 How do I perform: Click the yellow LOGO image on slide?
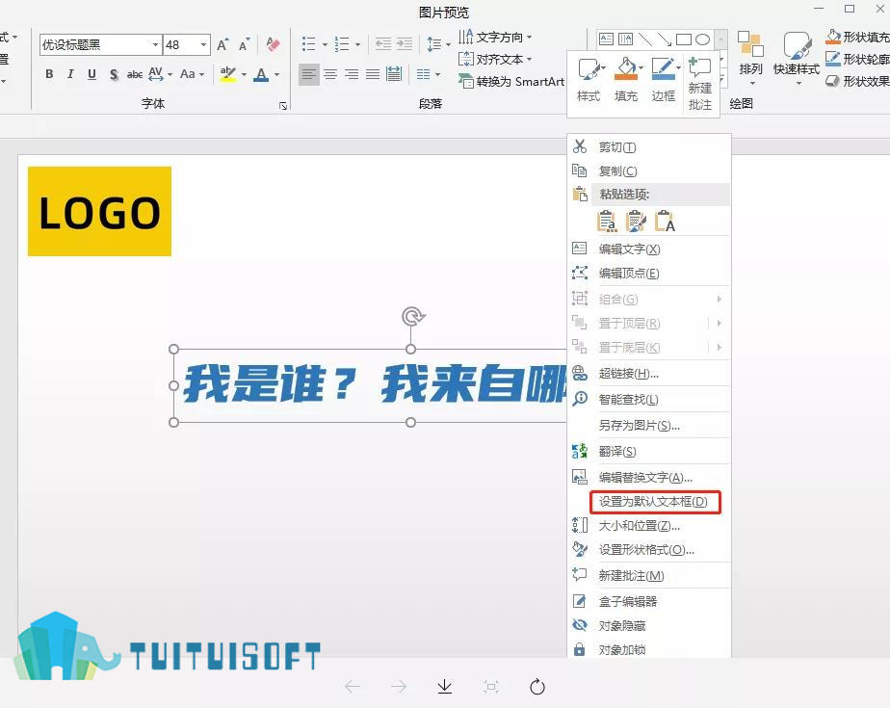click(x=99, y=211)
